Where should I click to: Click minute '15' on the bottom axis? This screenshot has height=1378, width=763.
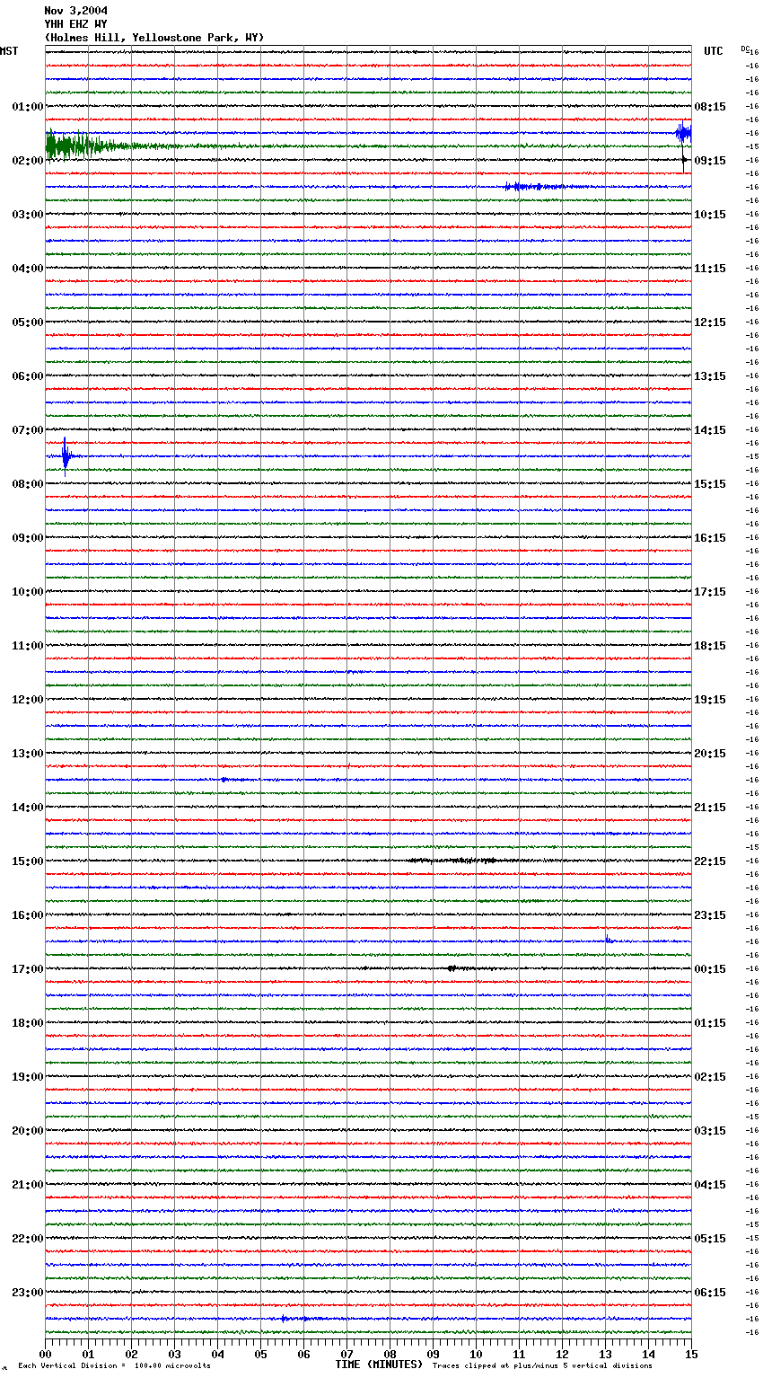coord(691,1354)
